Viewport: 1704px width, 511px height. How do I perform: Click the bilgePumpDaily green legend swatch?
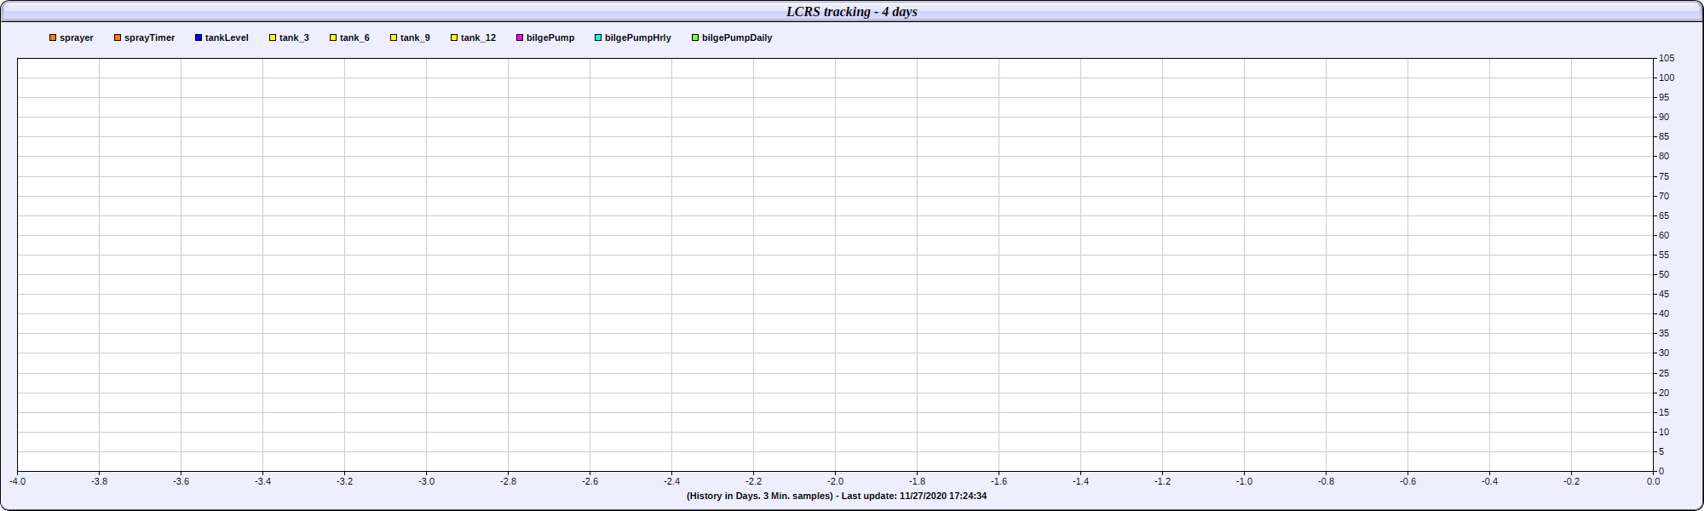tap(695, 37)
